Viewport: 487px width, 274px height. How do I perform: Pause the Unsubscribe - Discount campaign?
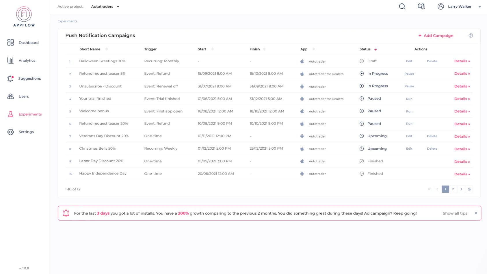409,86
